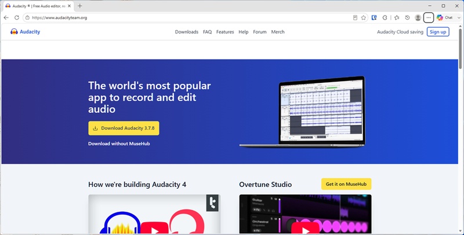Viewport: 464px width, 235px height.
Task: Click the channel badge icon on Audacity 4 video
Action: point(212,203)
